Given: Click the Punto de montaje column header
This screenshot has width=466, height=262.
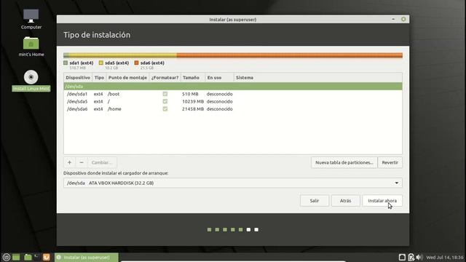Looking at the screenshot, I should coord(127,78).
